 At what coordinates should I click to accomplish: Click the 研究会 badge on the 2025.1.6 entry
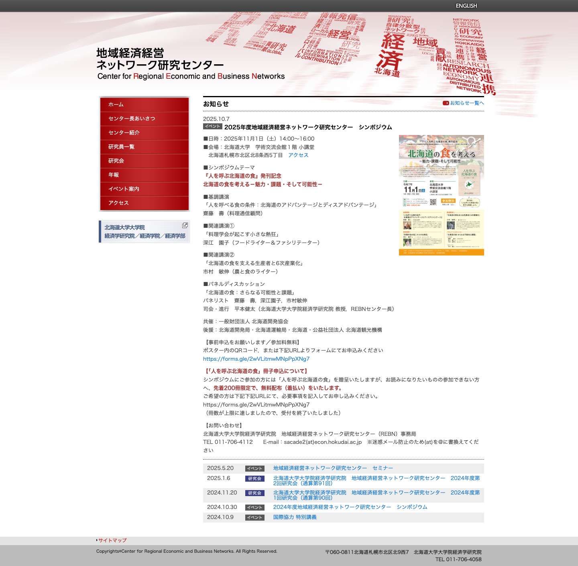point(254,478)
